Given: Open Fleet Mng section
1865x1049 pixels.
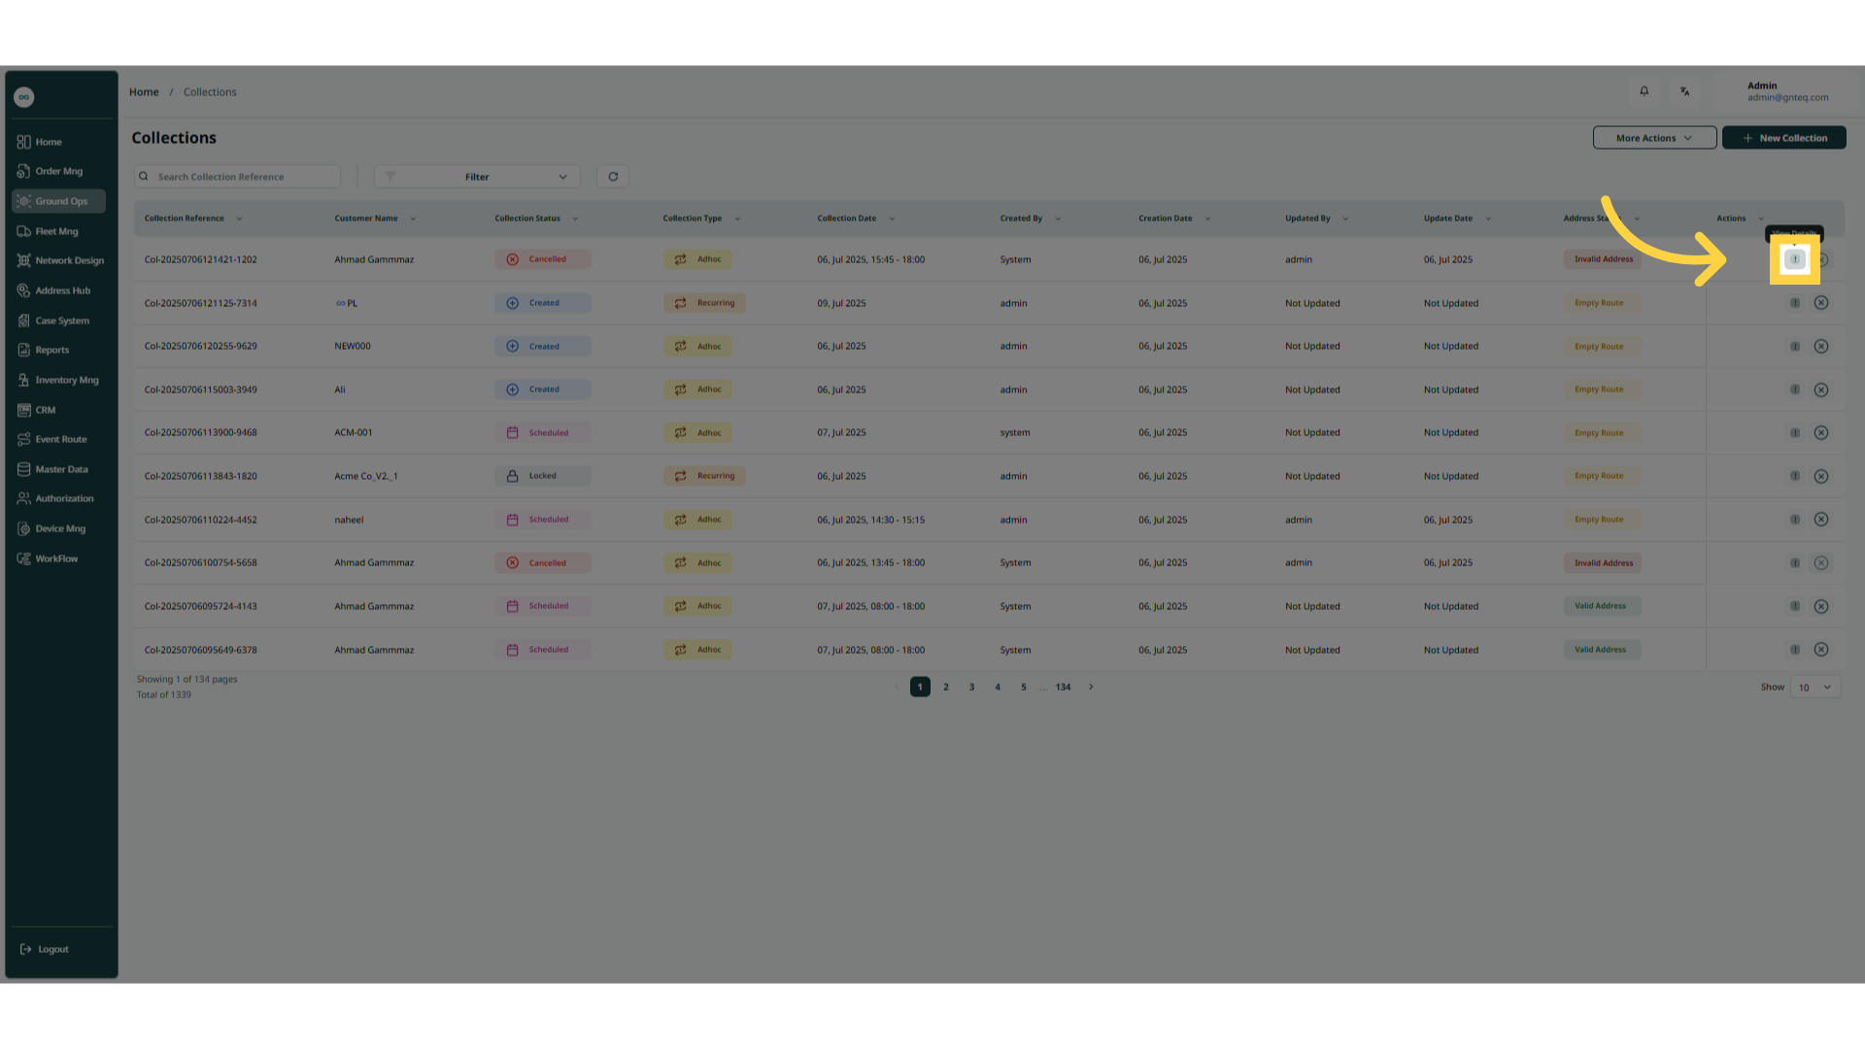Looking at the screenshot, I should coord(49,231).
